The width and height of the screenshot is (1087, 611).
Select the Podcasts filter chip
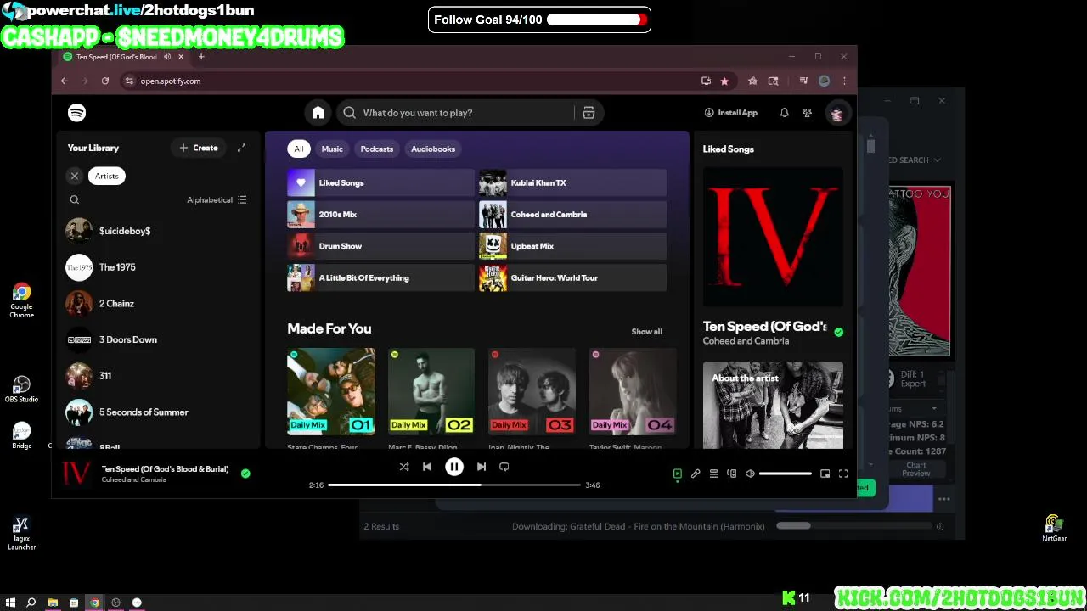(x=377, y=149)
